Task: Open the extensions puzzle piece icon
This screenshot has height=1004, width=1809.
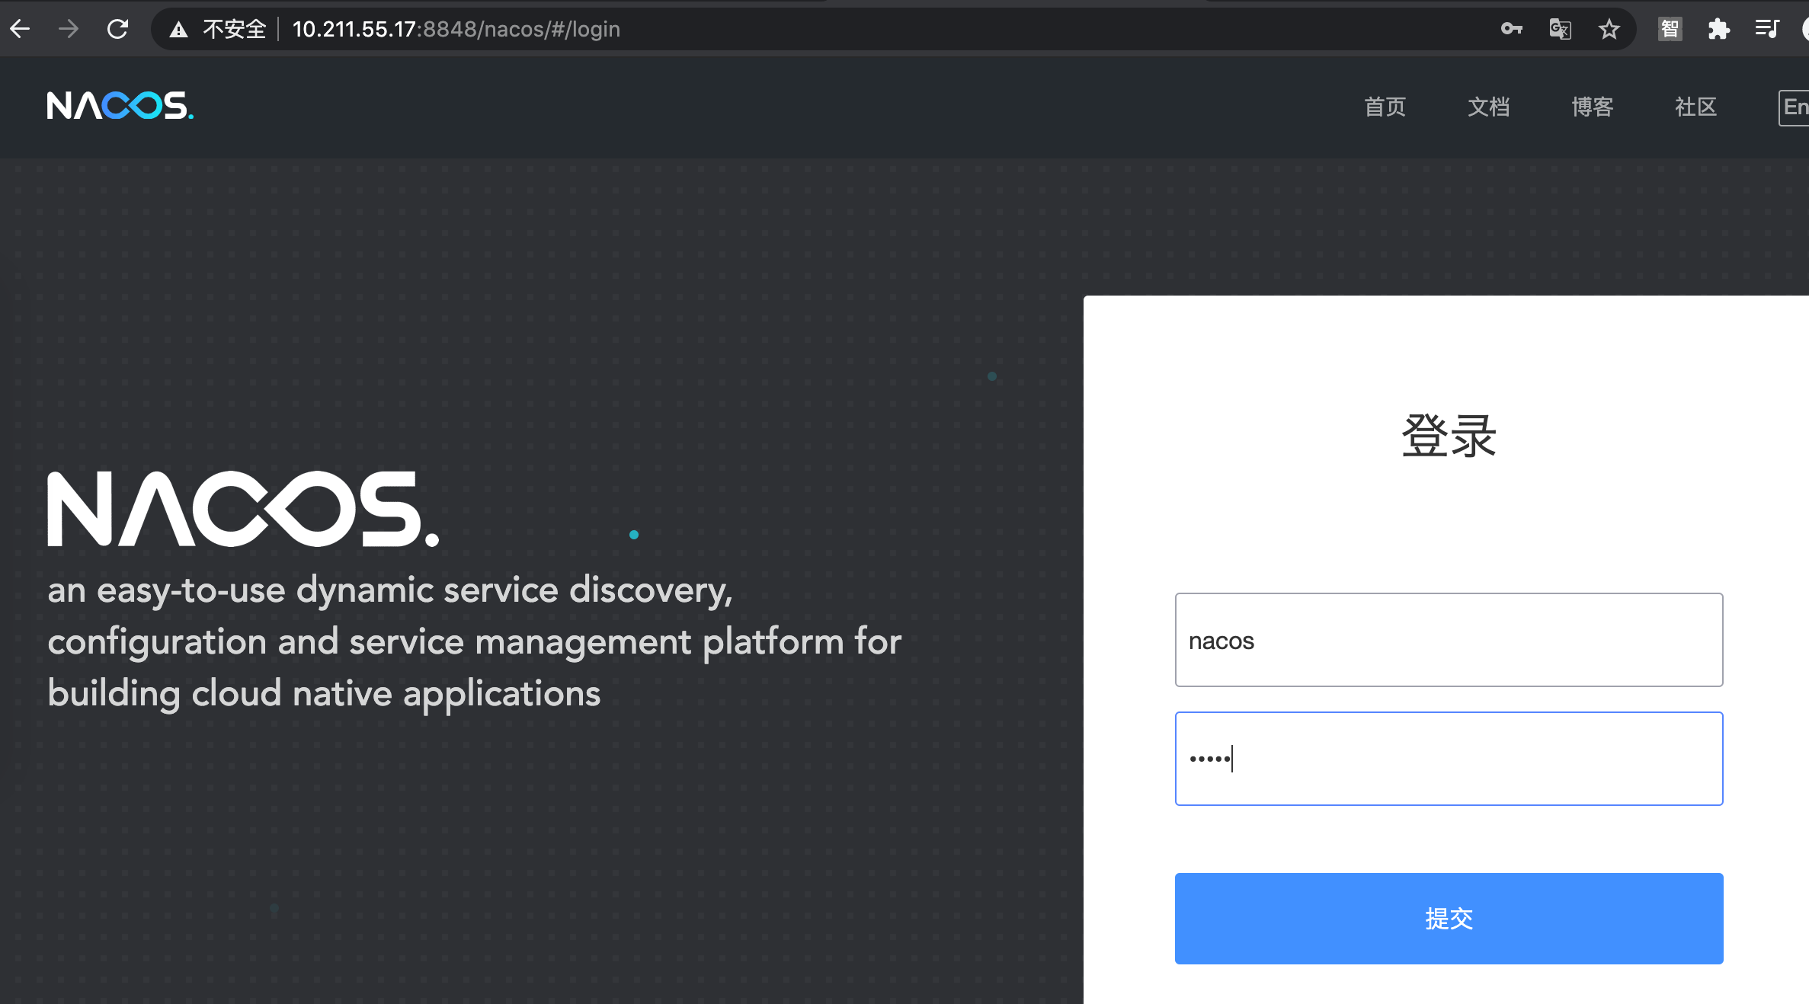Action: 1718,29
